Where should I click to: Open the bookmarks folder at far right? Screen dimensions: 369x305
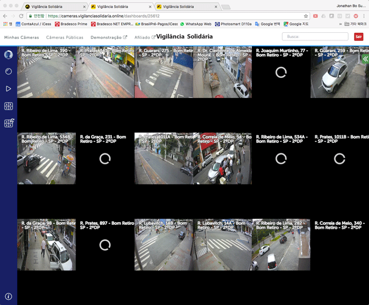(x=355, y=24)
